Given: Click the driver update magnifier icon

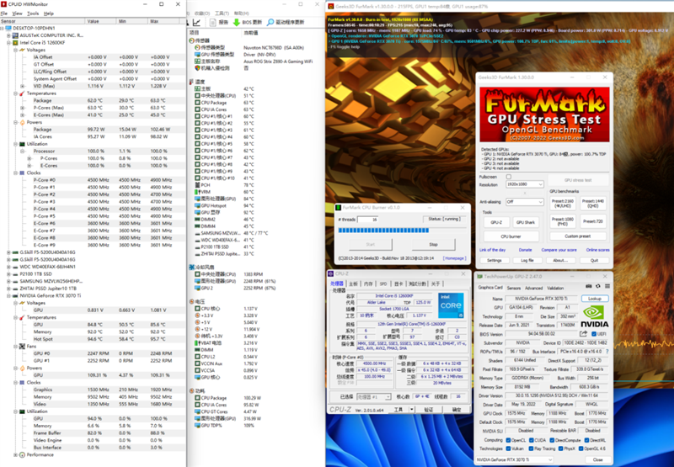Looking at the screenshot, I should (270, 23).
